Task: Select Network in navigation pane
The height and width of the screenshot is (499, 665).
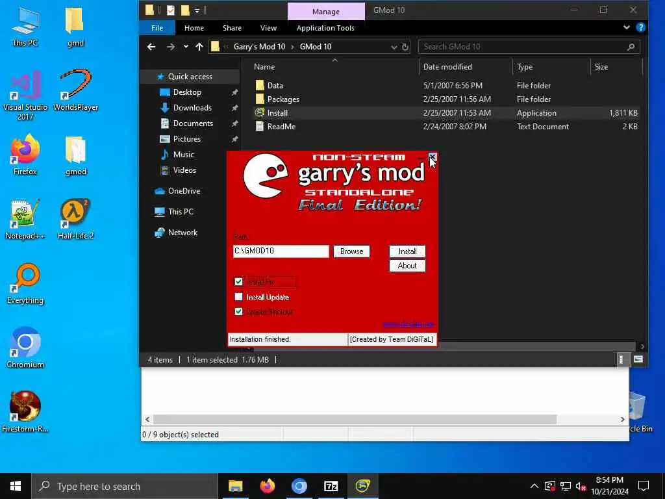Action: point(182,233)
